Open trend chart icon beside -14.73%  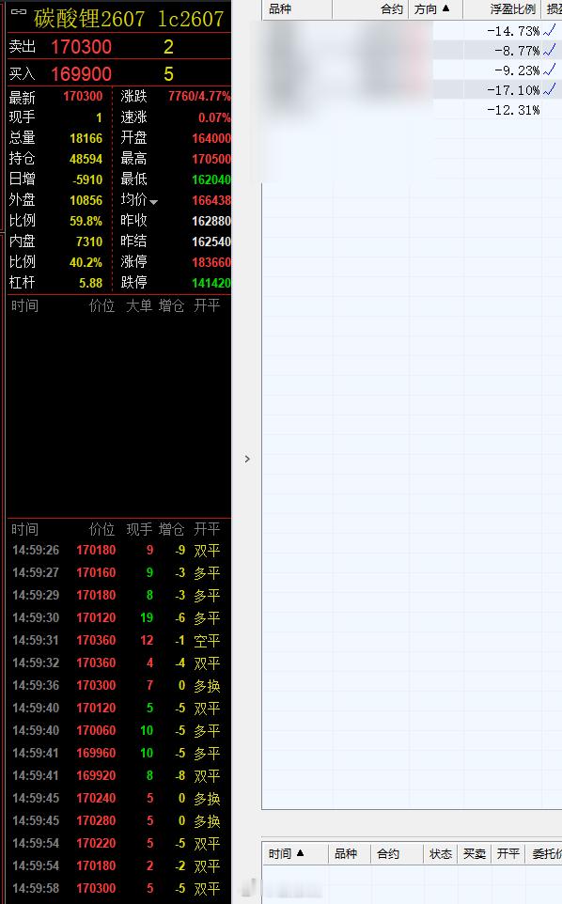(x=550, y=30)
